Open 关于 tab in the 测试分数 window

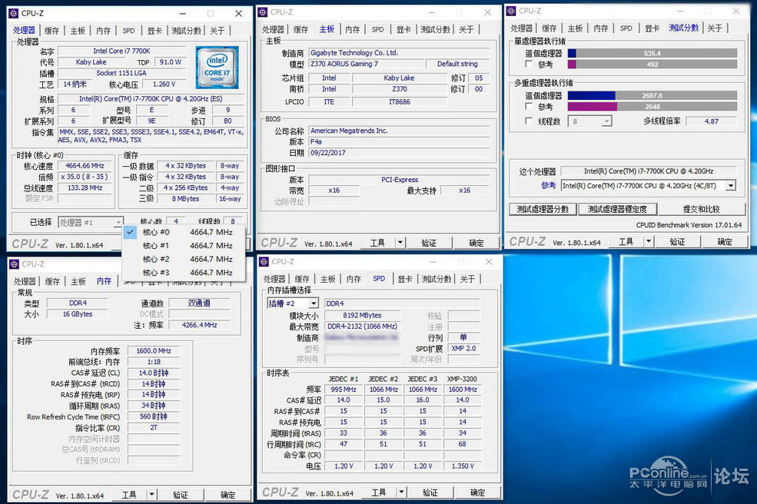click(x=715, y=28)
